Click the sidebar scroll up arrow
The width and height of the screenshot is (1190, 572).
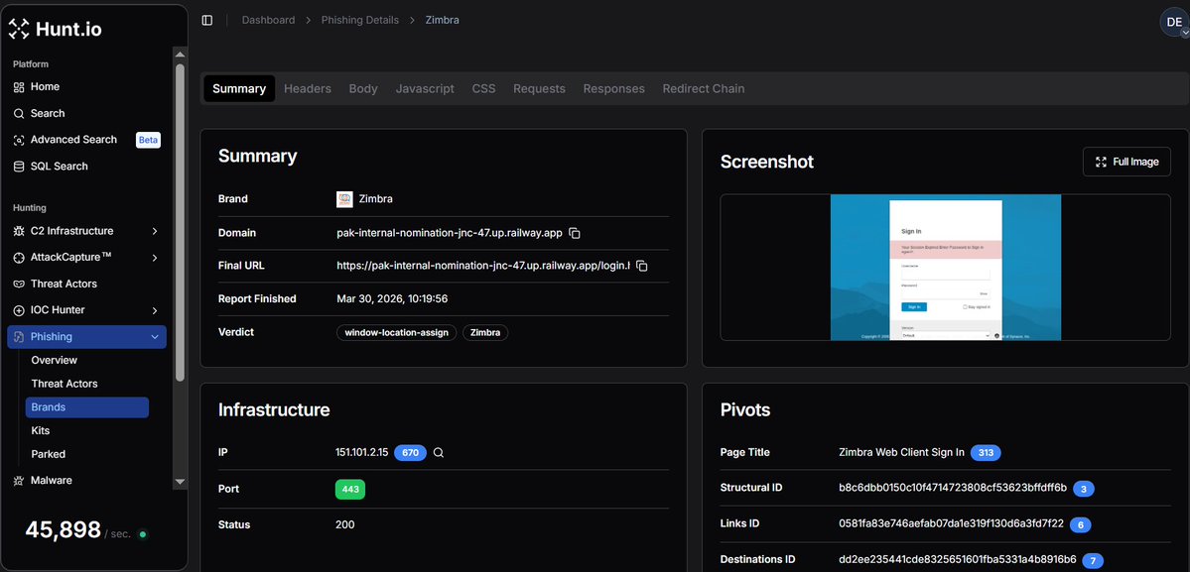point(180,54)
